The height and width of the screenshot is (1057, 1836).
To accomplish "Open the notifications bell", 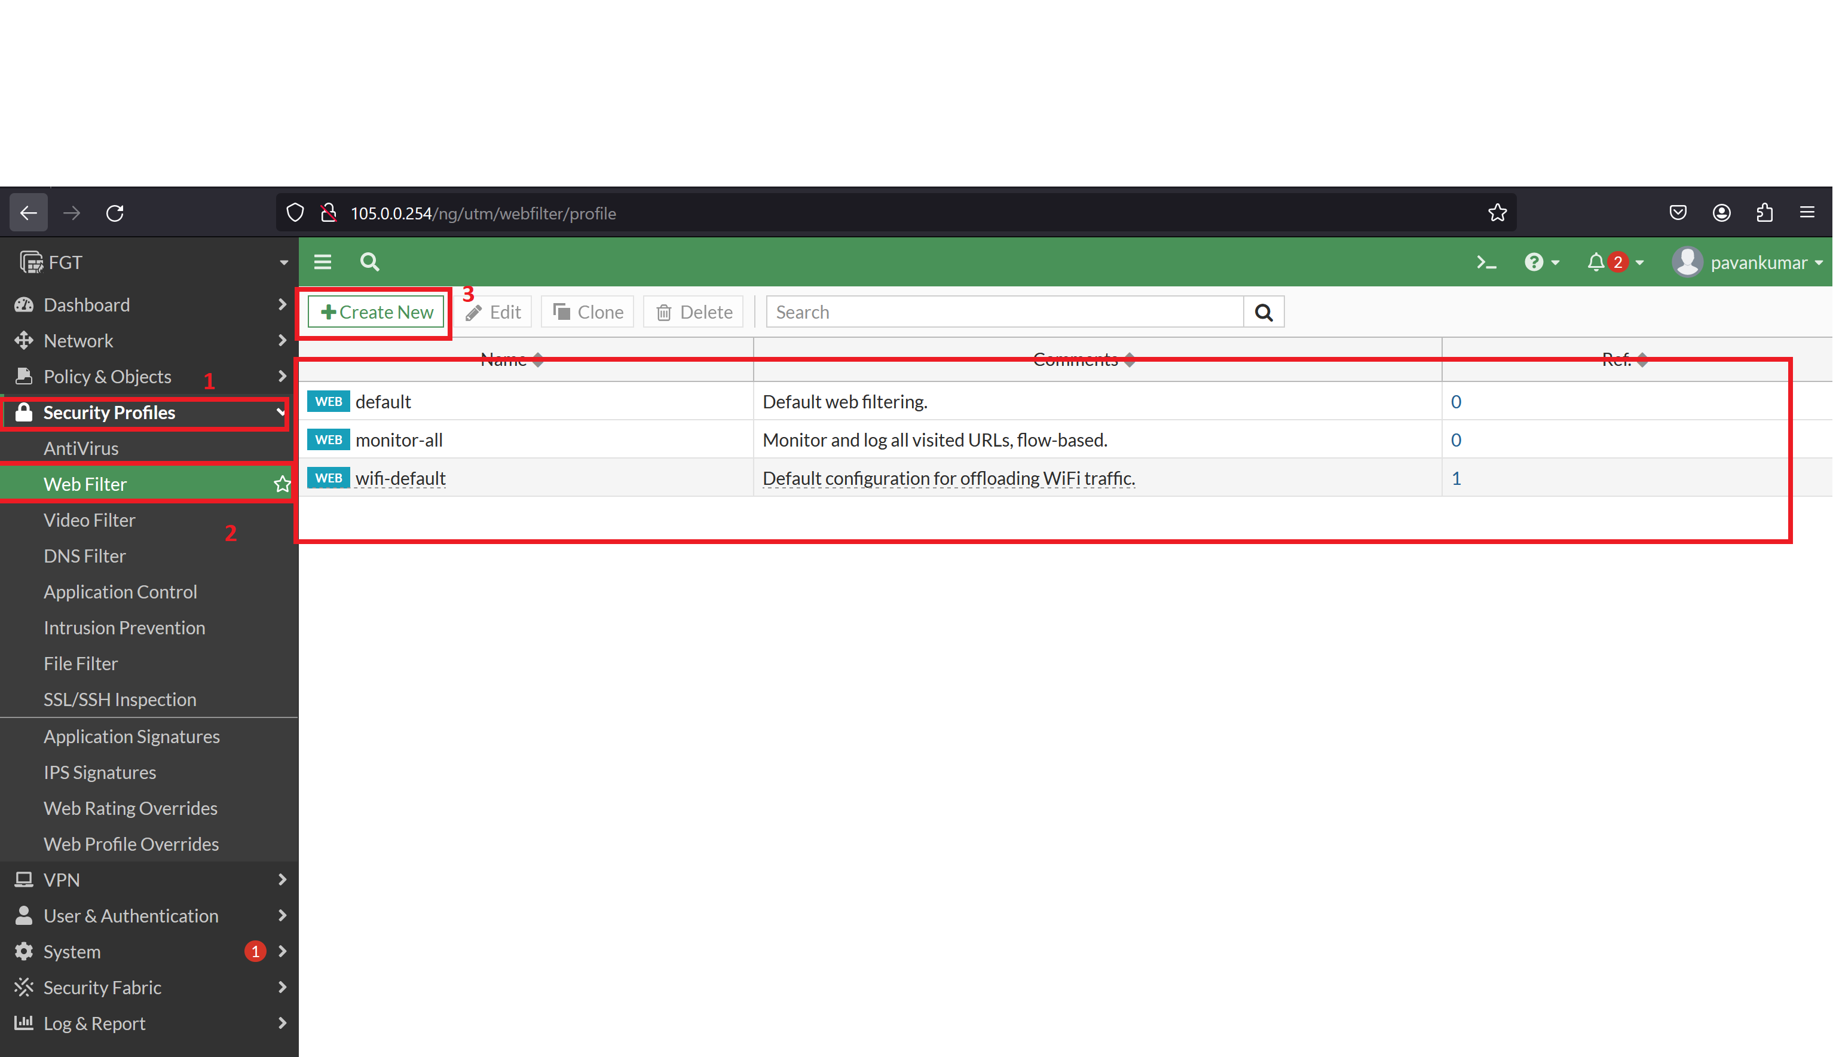I will (x=1596, y=262).
